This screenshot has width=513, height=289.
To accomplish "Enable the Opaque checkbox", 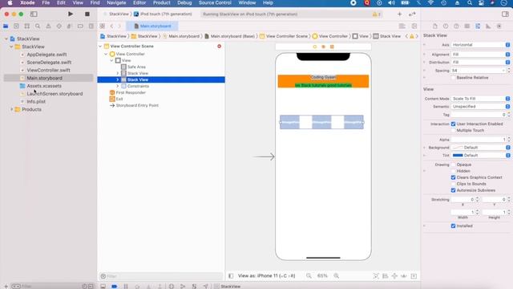I will (x=453, y=165).
